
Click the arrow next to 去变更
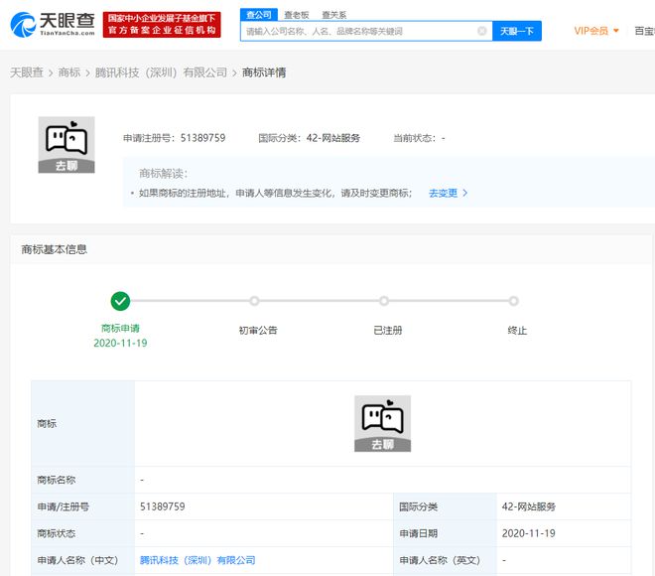[x=465, y=193]
